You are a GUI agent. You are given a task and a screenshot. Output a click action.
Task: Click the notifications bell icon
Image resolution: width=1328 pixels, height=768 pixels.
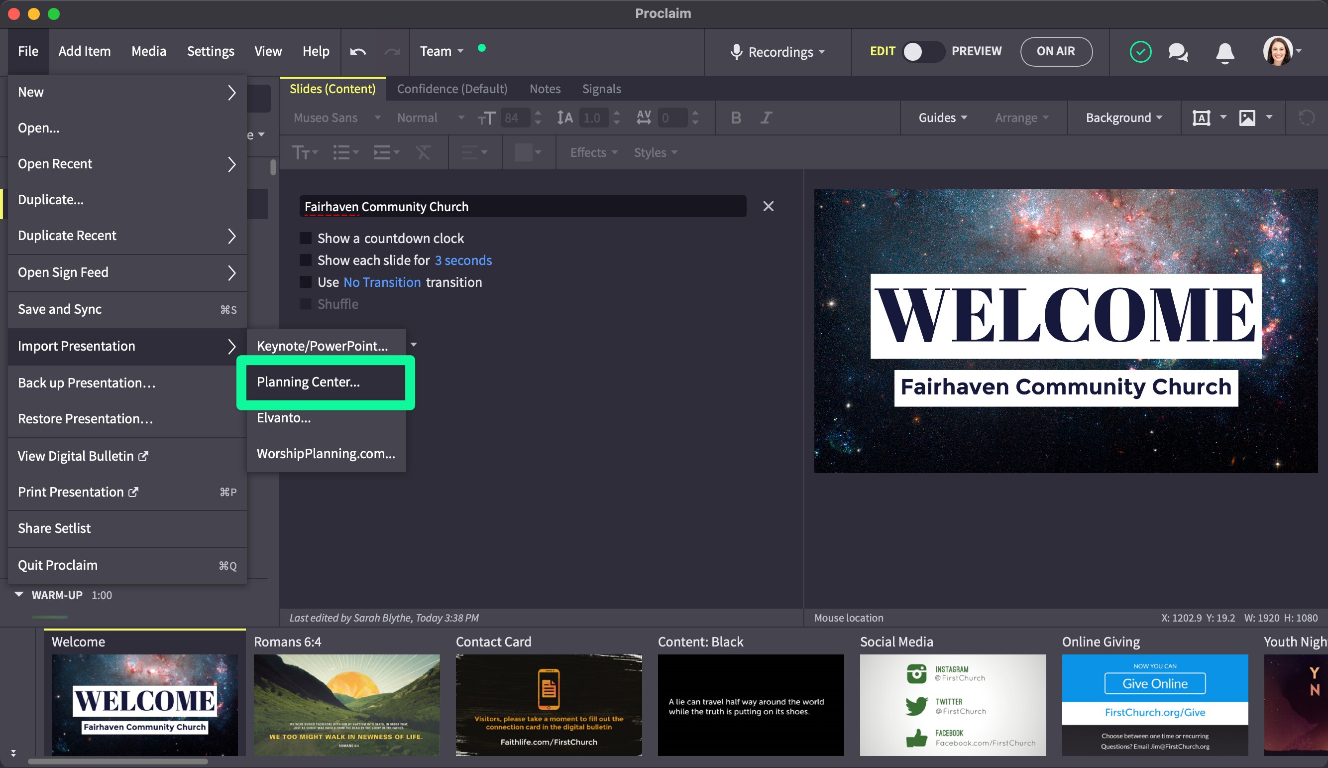(x=1224, y=52)
